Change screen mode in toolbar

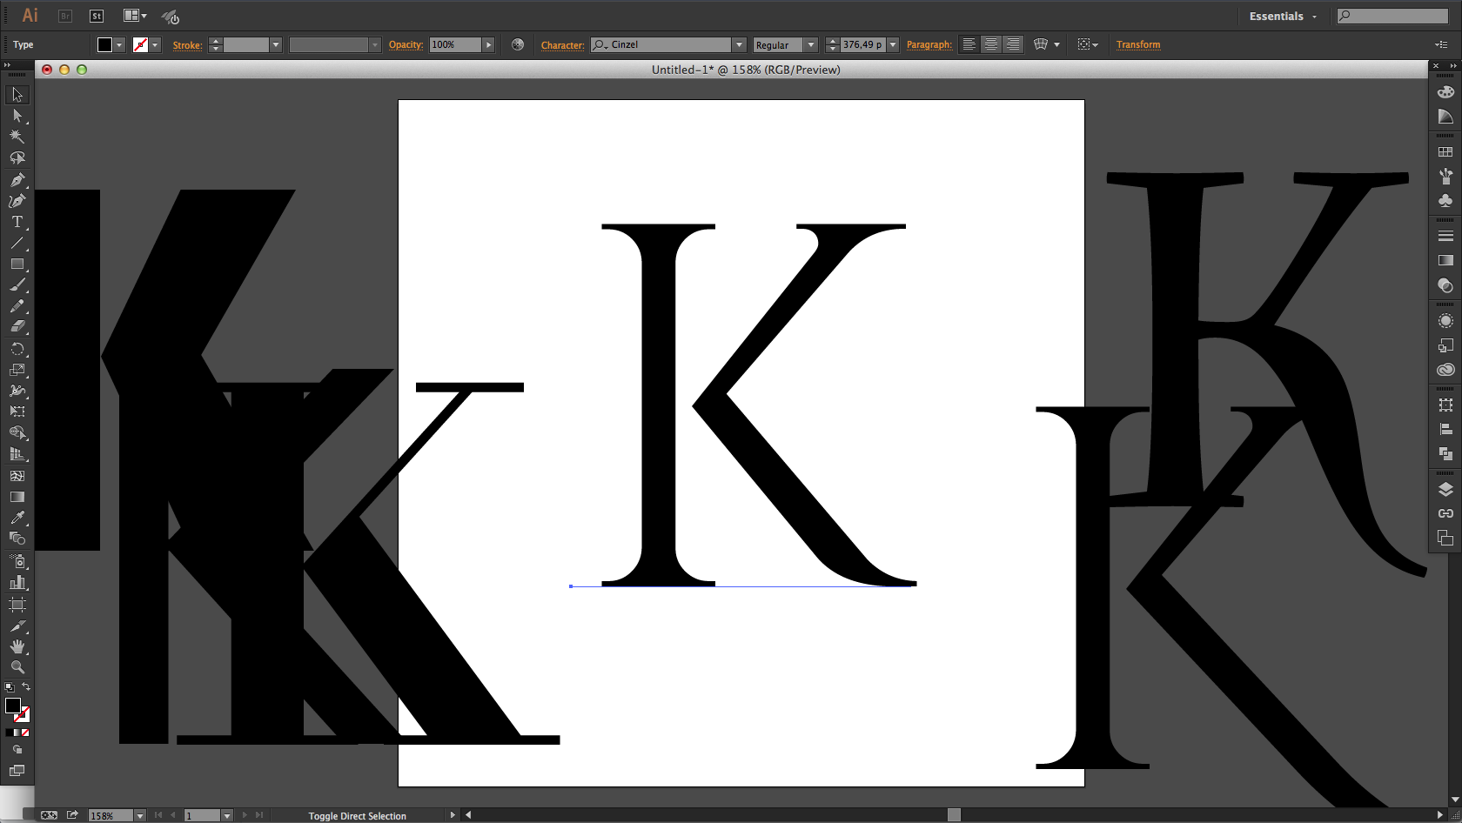[17, 771]
